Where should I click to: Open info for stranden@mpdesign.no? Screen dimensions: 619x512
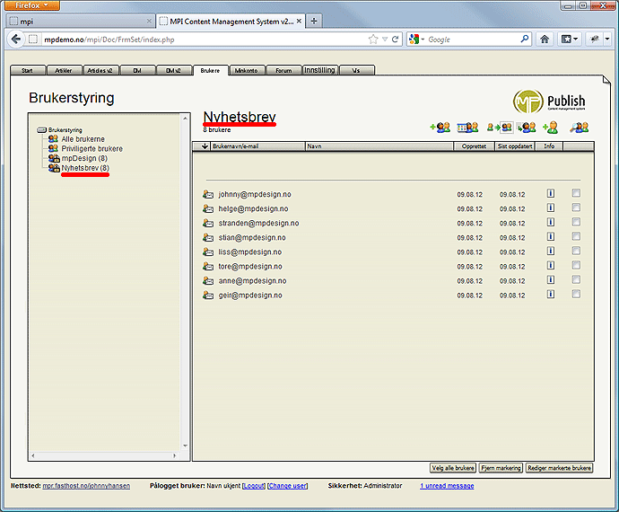point(551,222)
